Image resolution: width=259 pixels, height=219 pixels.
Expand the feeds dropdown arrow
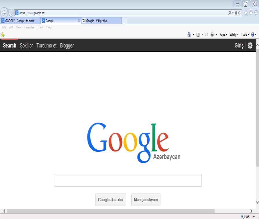203,34
